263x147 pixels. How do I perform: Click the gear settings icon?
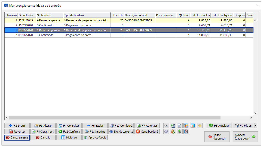pyautogui.click(x=166, y=132)
